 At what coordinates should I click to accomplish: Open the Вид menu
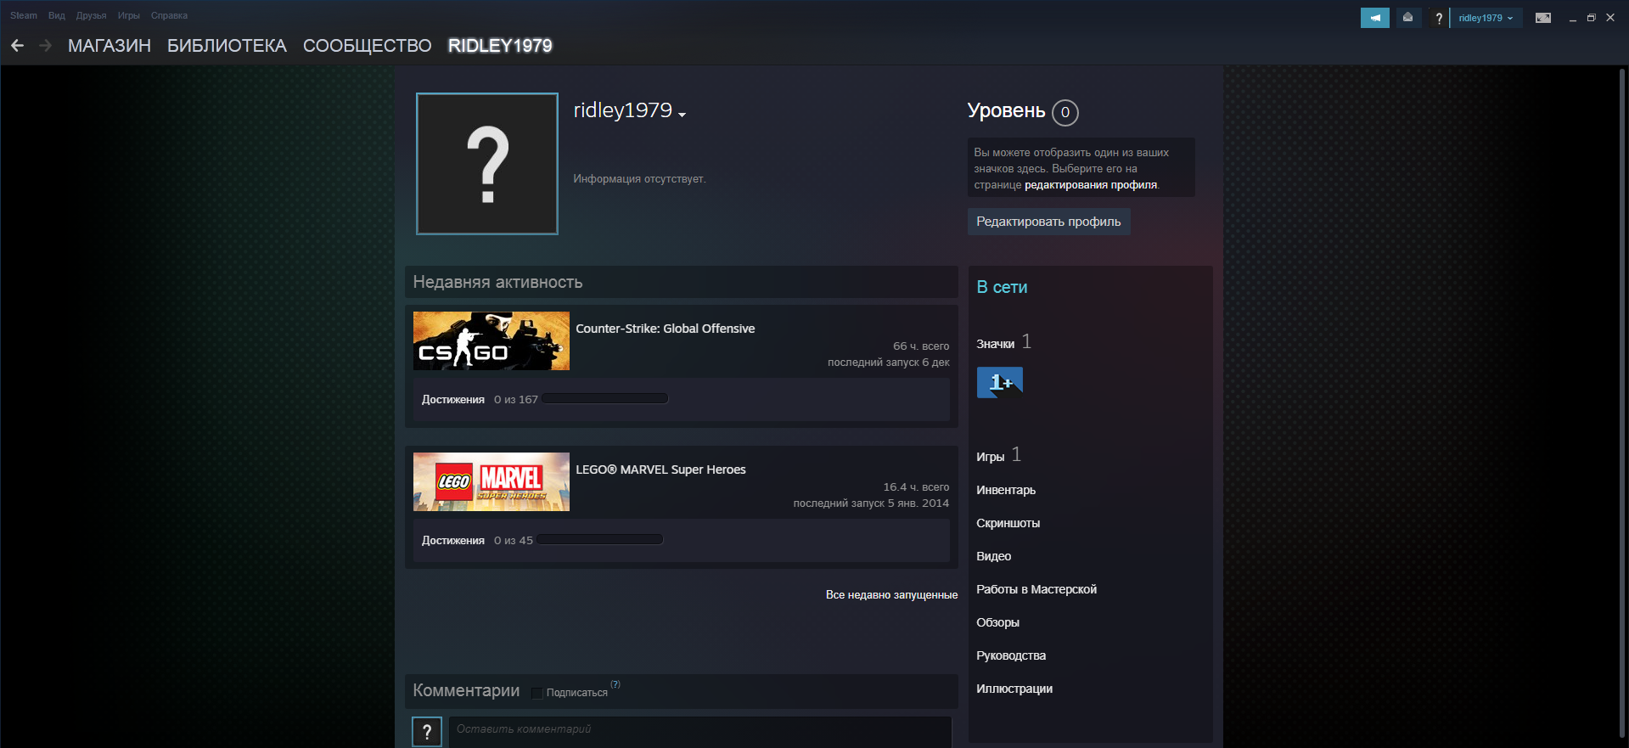point(57,15)
